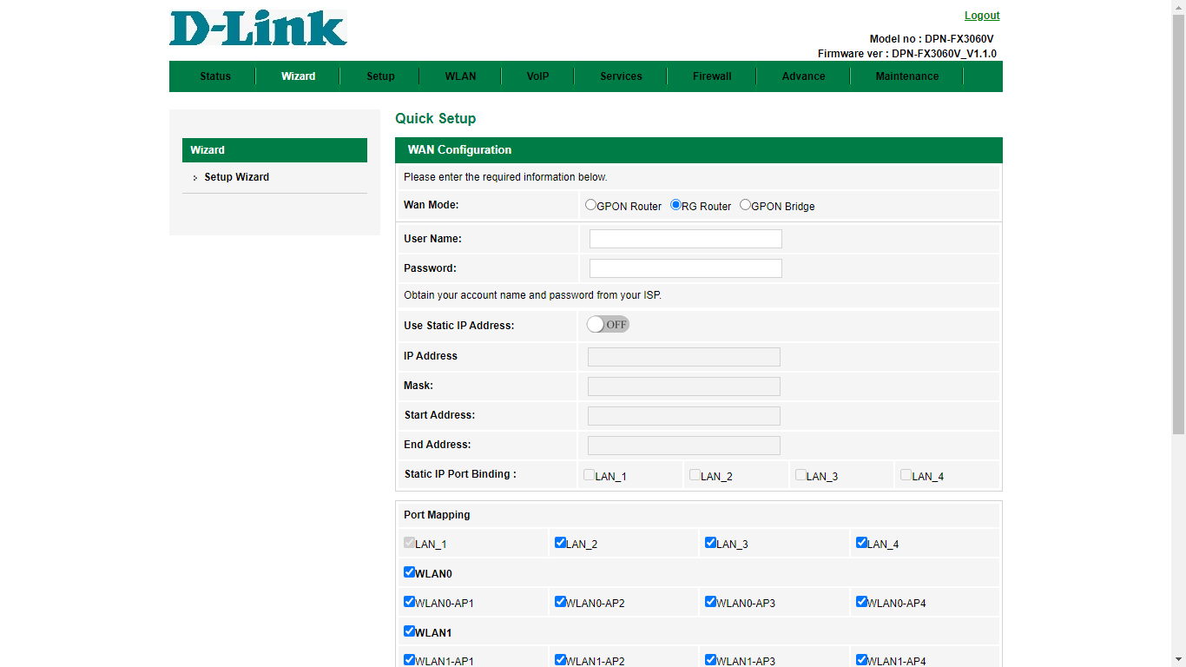Uncheck WLAN1-AP3 port mapping
Screen dimensions: 1186x667
tap(710, 660)
